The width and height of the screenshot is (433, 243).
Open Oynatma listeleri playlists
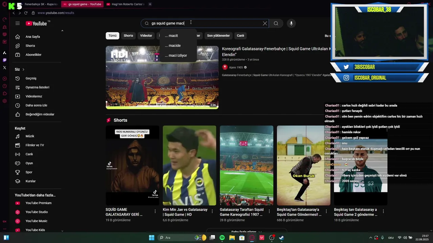pos(37,87)
